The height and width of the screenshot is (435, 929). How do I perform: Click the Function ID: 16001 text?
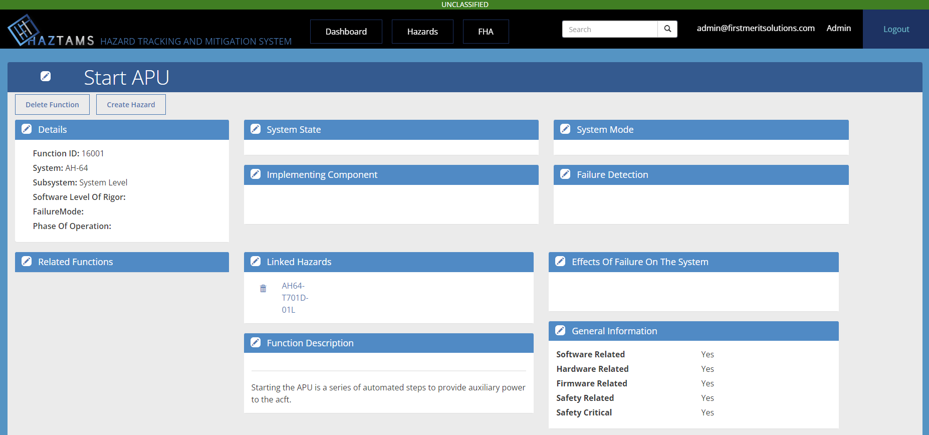[69, 153]
